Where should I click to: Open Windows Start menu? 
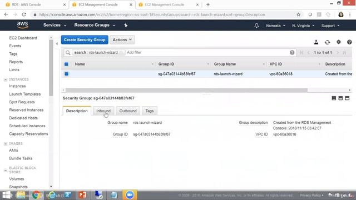[6, 195]
